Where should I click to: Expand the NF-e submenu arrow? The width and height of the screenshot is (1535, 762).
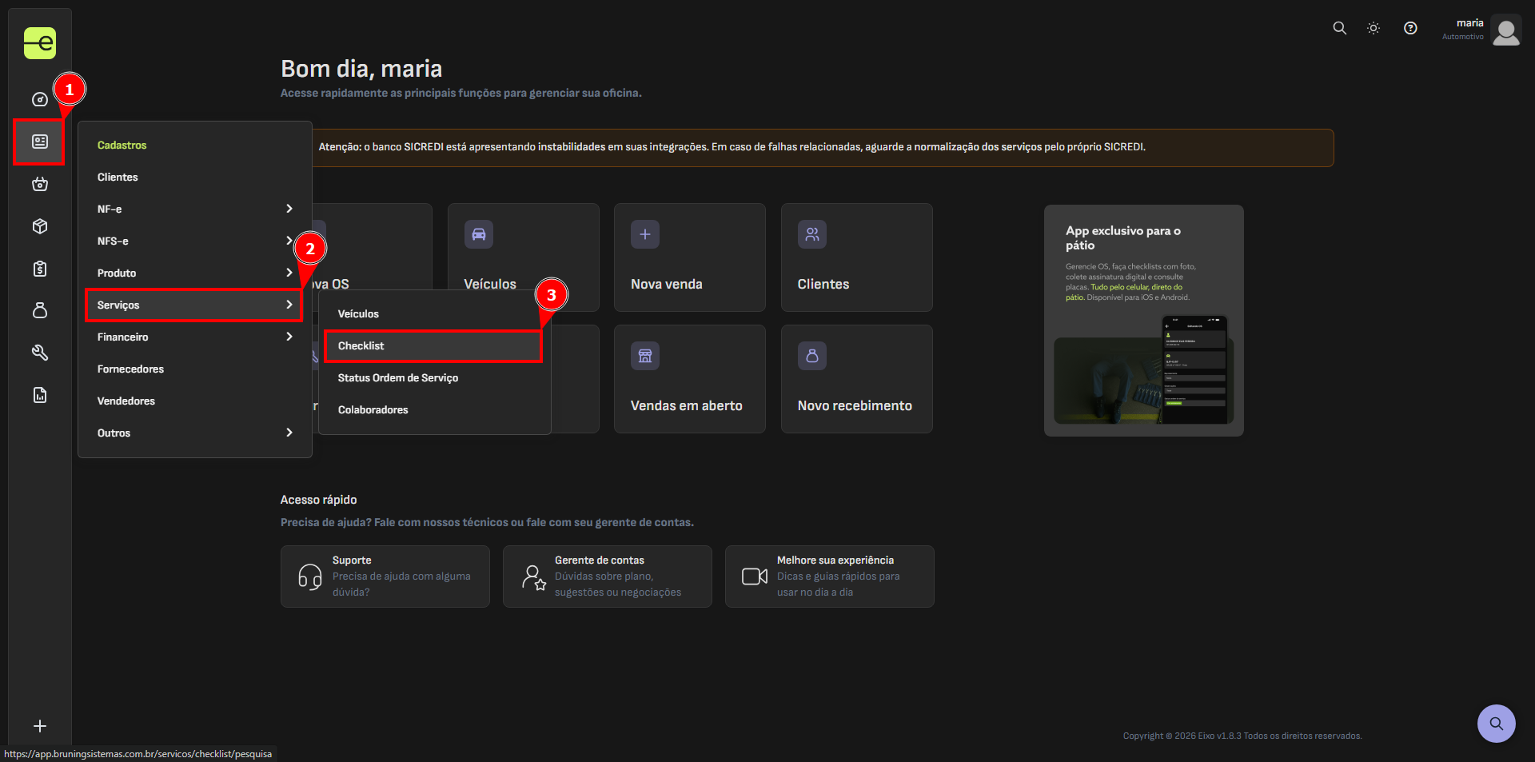pyautogui.click(x=289, y=209)
